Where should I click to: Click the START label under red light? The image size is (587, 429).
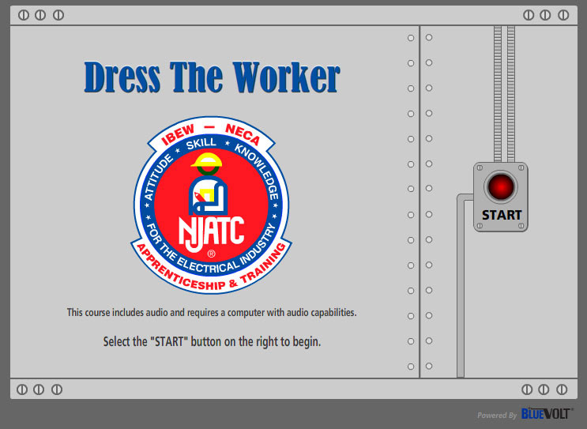click(501, 215)
